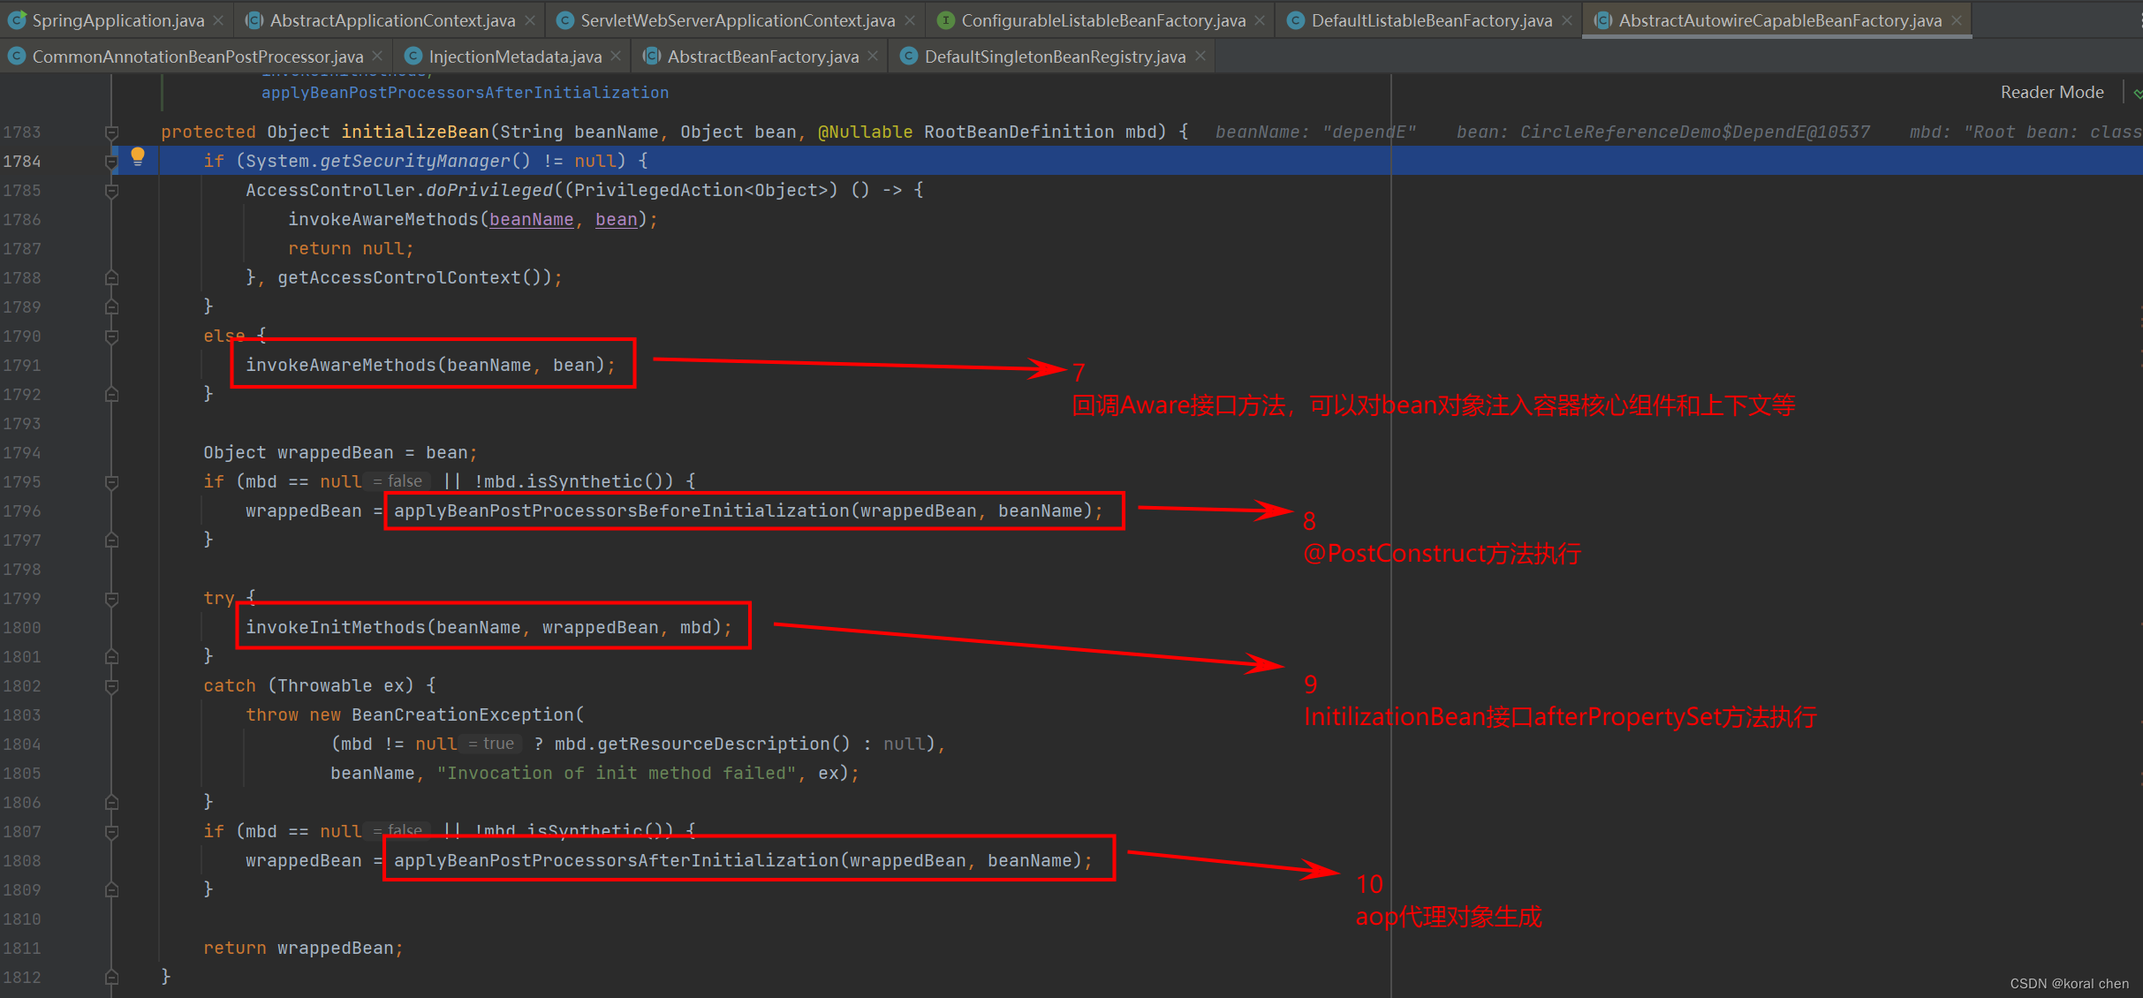Image resolution: width=2143 pixels, height=998 pixels.
Task: Click the underlined bean parameter on line 1786
Action: pos(617,219)
